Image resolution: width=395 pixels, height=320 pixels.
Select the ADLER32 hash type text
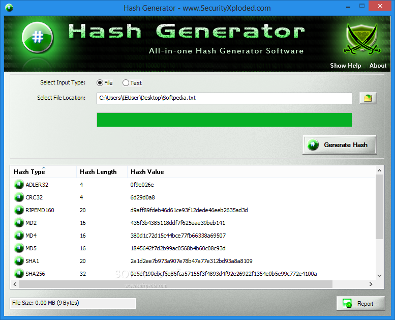click(x=37, y=185)
